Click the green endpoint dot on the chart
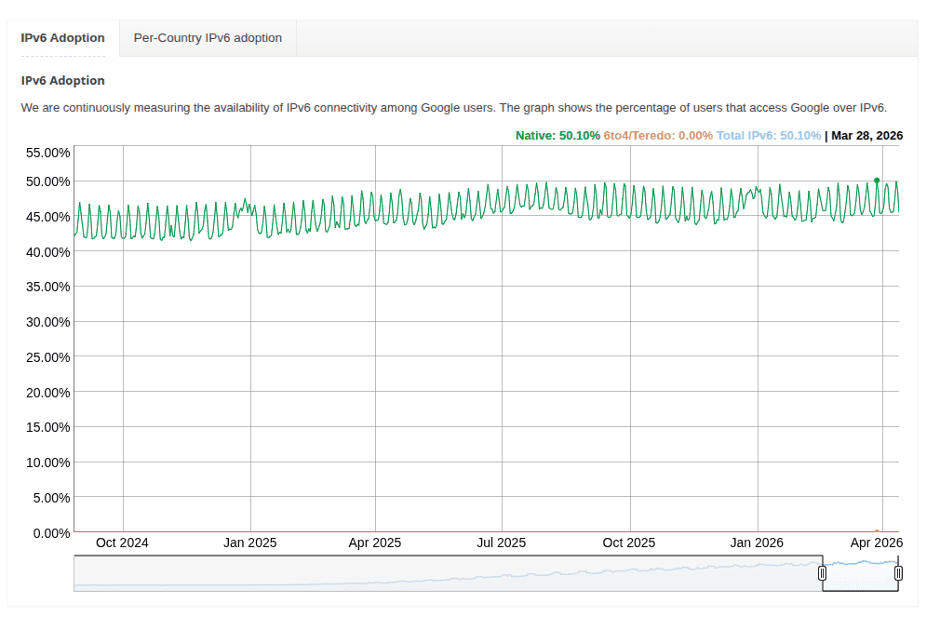 pos(876,178)
